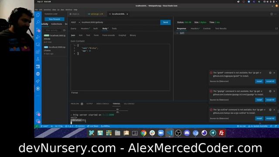Open Google Chrome from the dock
The width and height of the screenshot is (279, 157).
(143, 133)
